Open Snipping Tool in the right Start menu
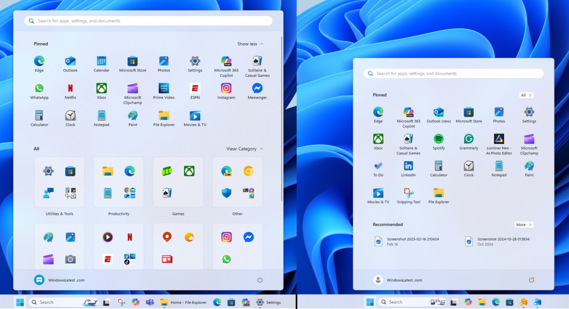 point(408,196)
